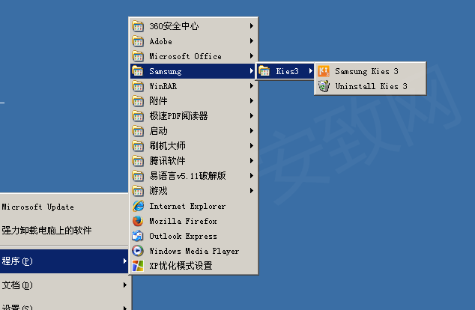
Task: Open the 易语言v5.11破解版 menu folder
Action: (187, 176)
